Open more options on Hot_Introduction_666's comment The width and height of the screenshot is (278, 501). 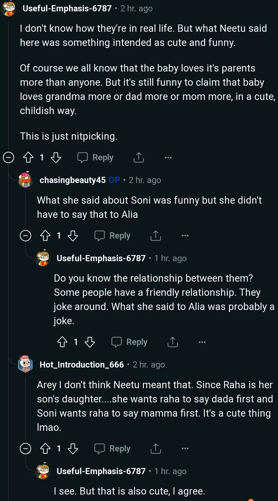185,449
